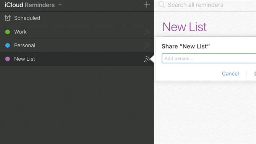Open the Scheduled reminders view

pos(77,18)
